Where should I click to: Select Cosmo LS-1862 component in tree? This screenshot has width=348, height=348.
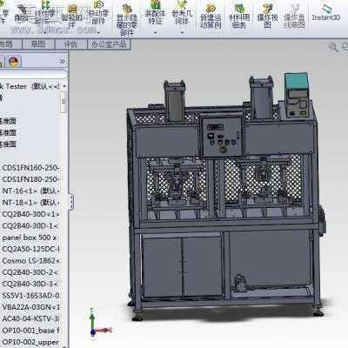click(30, 260)
